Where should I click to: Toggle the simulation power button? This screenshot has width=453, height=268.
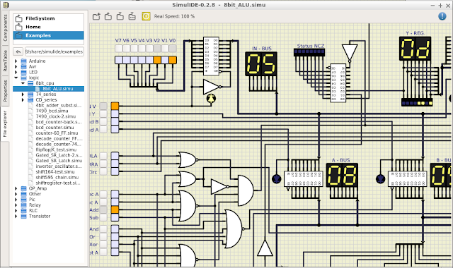pos(146,16)
